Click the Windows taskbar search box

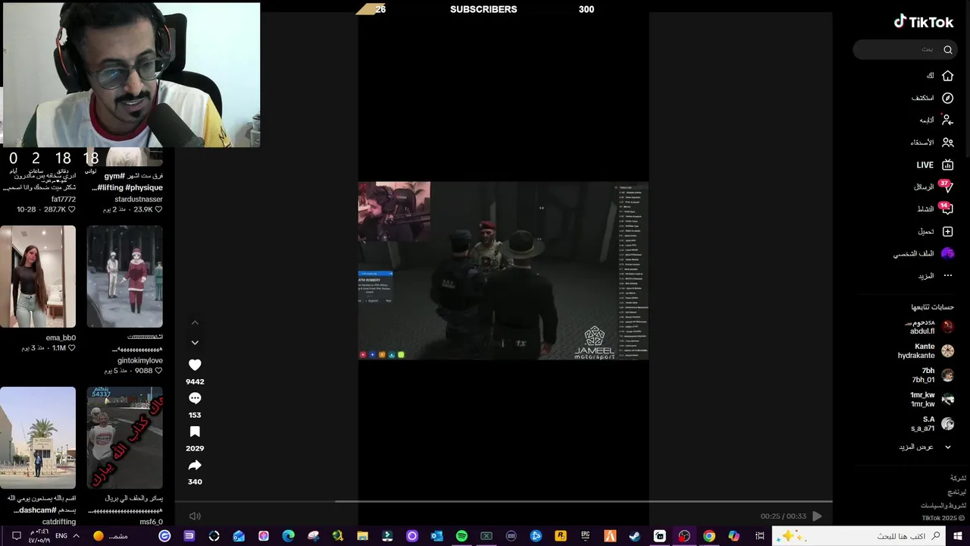click(859, 536)
